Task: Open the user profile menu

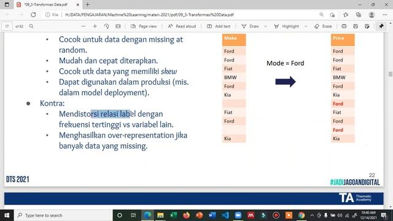Action: pyautogui.click(x=372, y=15)
